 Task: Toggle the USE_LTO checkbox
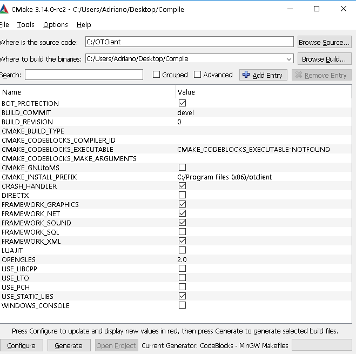pyautogui.click(x=182, y=277)
